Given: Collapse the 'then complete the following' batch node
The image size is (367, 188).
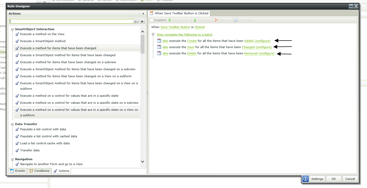Looking at the screenshot, I should tap(153, 34).
